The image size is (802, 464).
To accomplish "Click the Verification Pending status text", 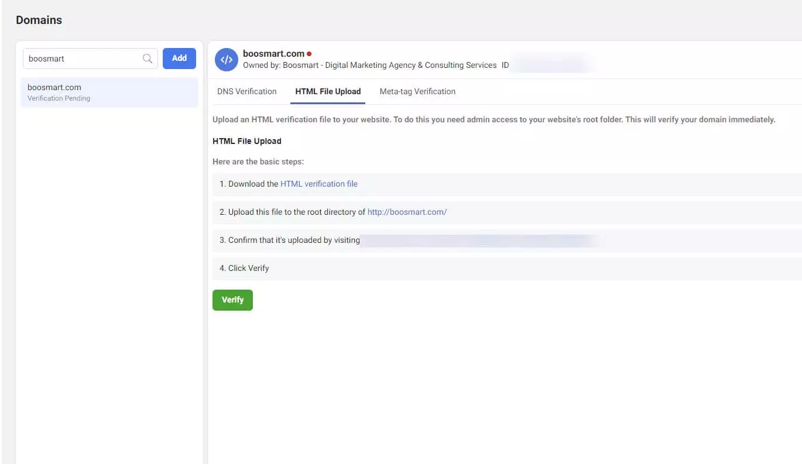I will click(x=59, y=98).
